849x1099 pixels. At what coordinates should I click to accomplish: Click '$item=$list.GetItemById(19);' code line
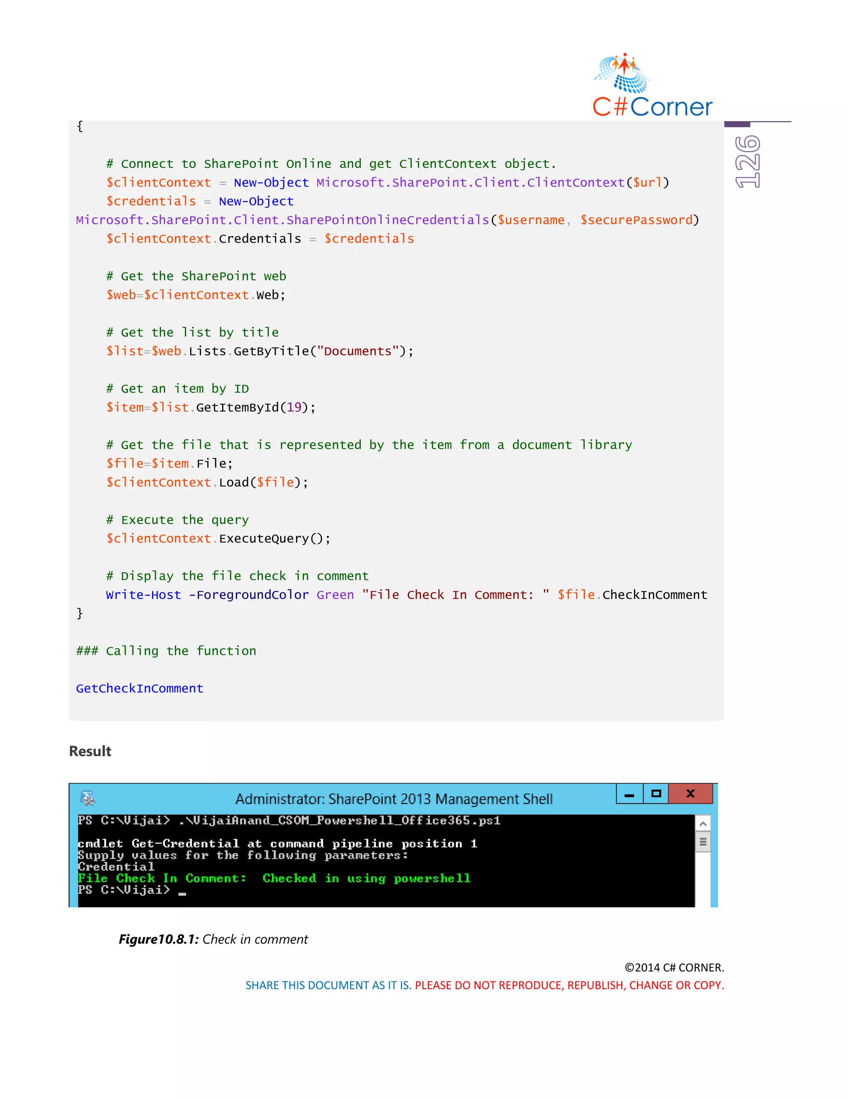[211, 408]
